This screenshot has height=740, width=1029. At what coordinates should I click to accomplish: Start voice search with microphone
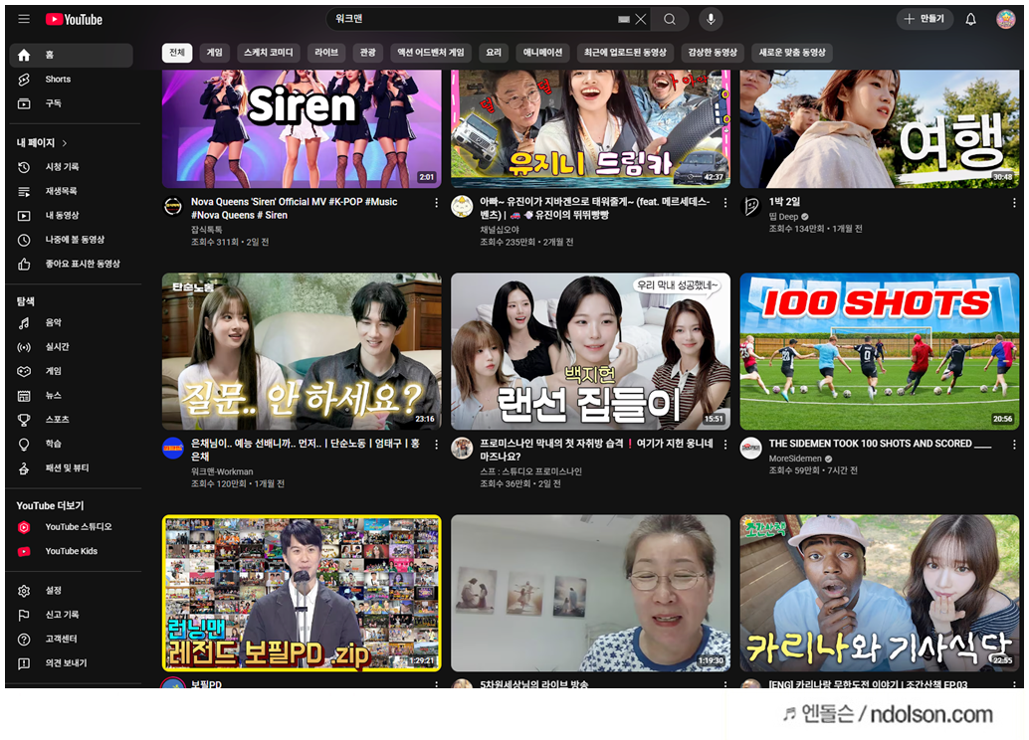(x=711, y=20)
